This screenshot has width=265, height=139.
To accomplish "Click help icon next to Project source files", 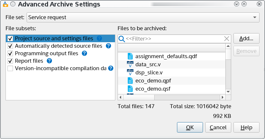I will point(99,38).
